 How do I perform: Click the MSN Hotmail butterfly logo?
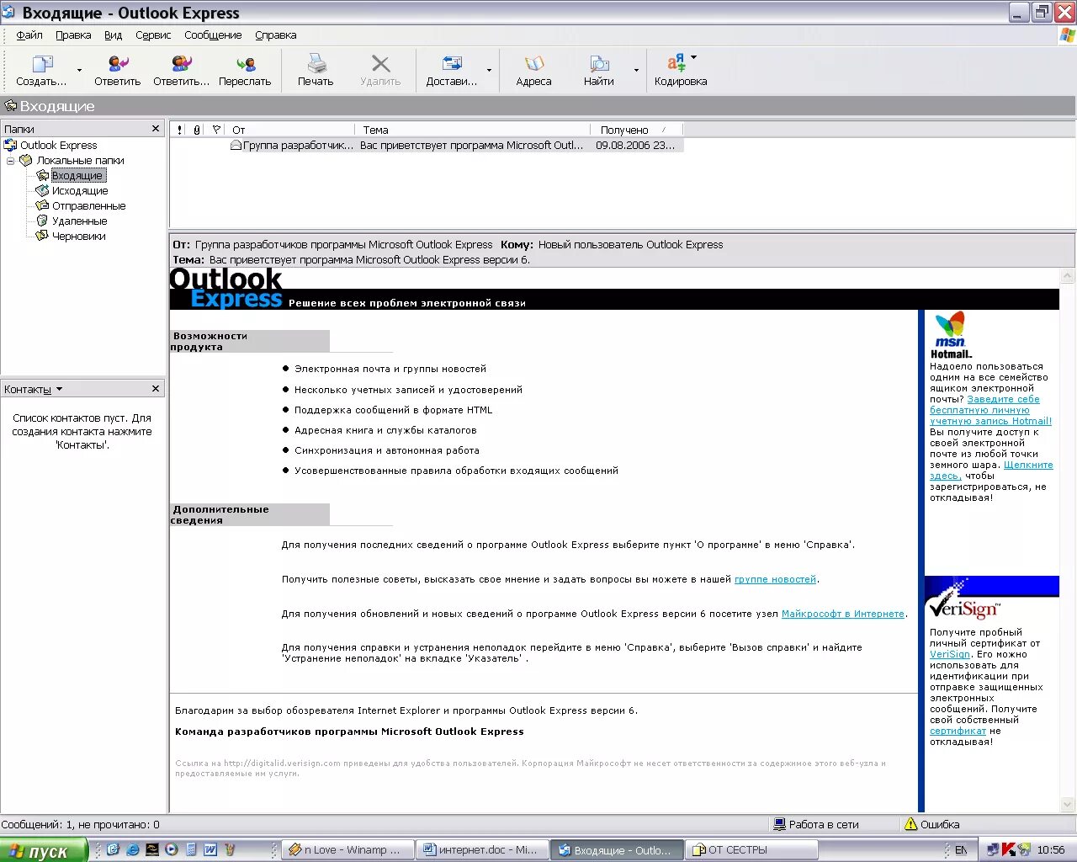click(951, 334)
